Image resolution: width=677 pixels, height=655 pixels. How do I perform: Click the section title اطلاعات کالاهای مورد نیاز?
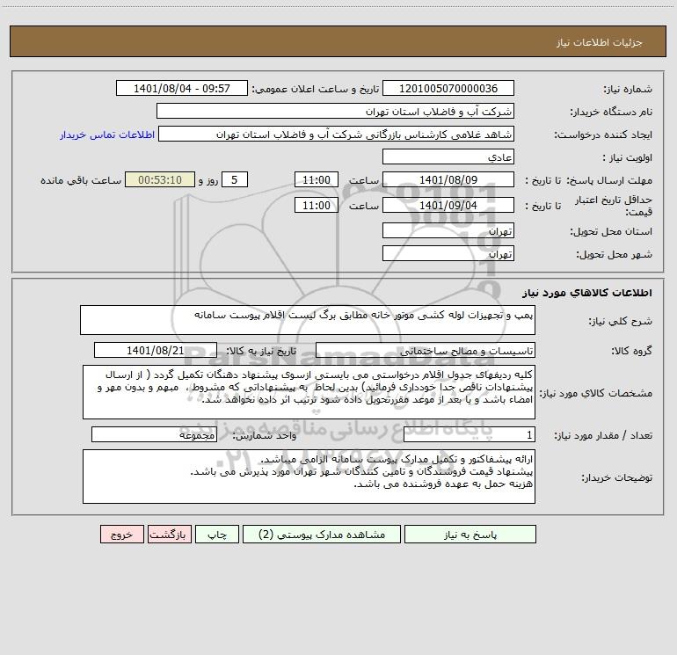tap(587, 292)
